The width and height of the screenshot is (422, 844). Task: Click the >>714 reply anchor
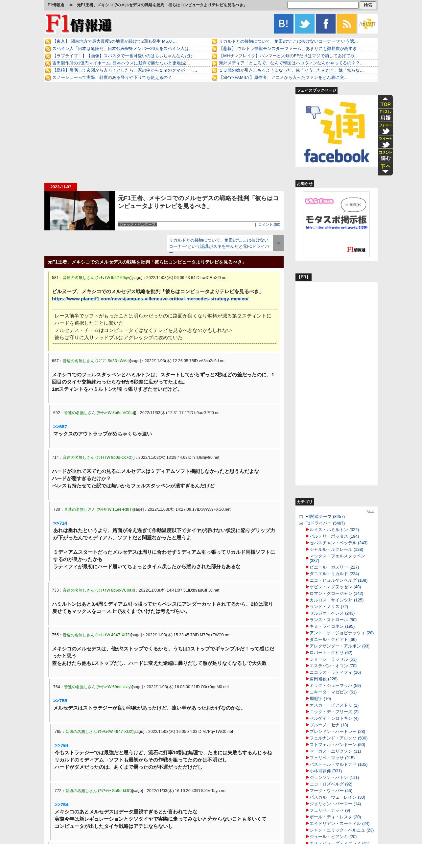click(x=60, y=523)
